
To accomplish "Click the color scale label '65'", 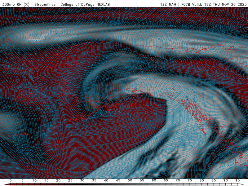I will [x=166, y=180].
